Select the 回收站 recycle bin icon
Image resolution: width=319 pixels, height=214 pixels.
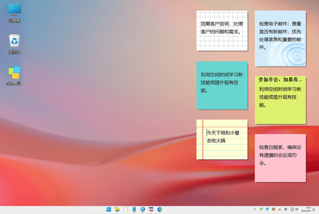click(14, 44)
